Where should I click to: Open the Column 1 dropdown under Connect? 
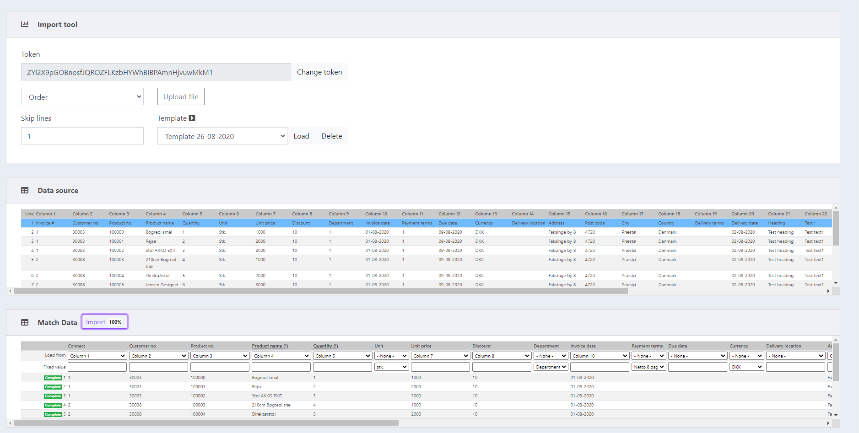(97, 355)
